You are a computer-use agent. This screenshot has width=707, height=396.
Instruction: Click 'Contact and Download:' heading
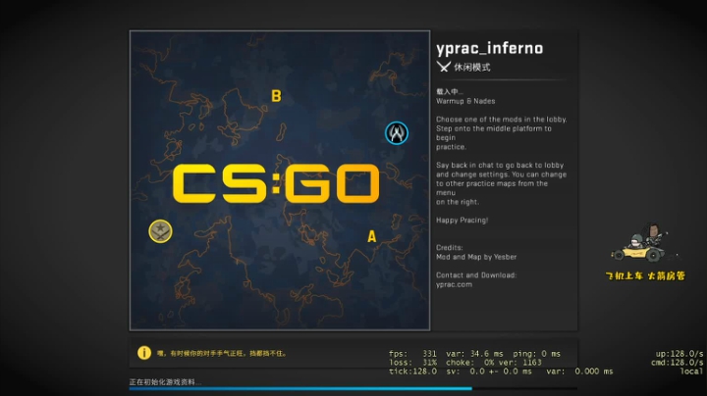[476, 275]
